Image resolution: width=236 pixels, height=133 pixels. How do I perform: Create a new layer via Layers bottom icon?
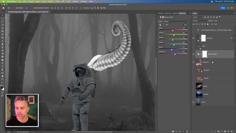pyautogui.click(x=229, y=132)
